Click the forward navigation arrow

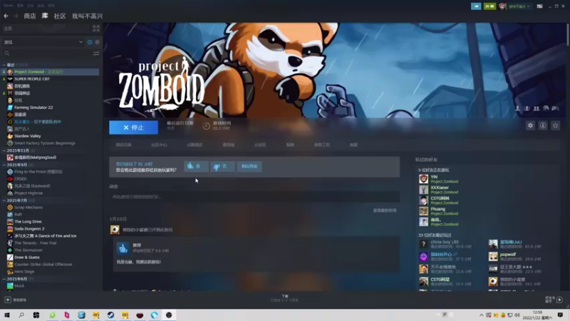coord(16,16)
